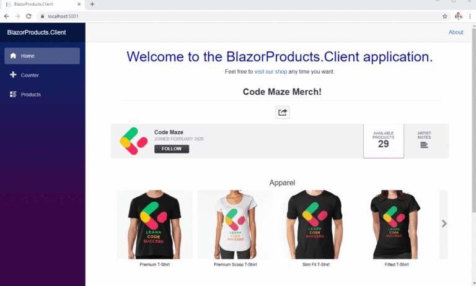Image resolution: width=476 pixels, height=286 pixels.
Task: Open the About link in top bar
Action: tap(456, 32)
